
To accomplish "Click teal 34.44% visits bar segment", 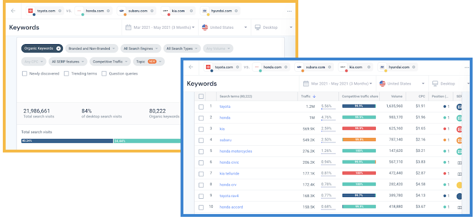I will [147, 141].
